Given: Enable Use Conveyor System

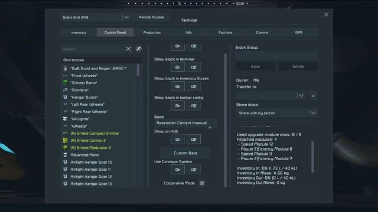Looking at the screenshot, I should tap(178, 170).
